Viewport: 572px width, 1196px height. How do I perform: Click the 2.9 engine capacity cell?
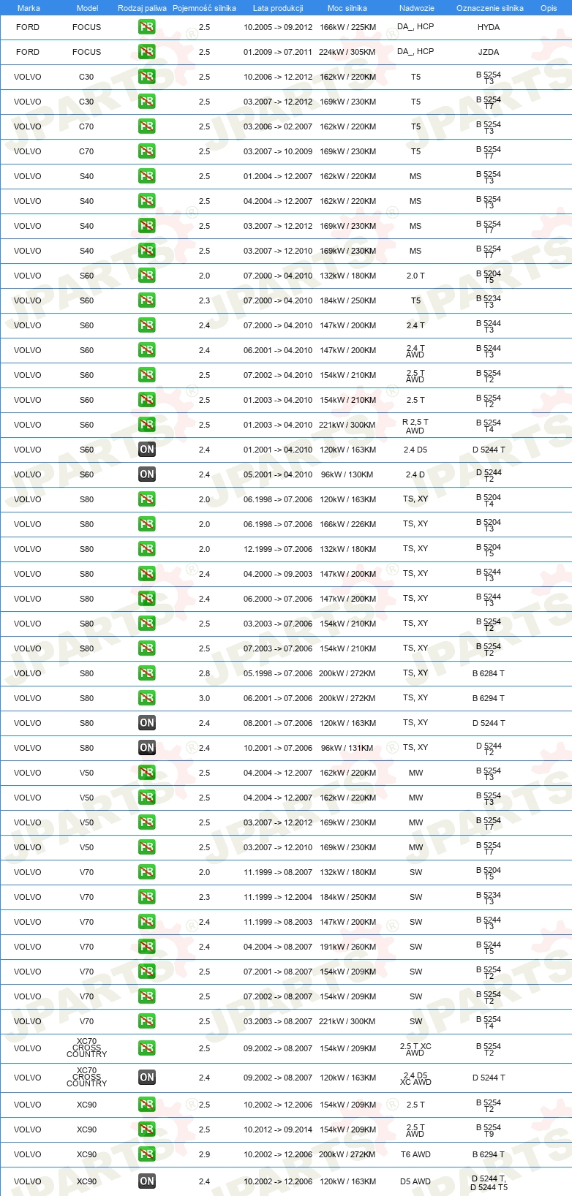pos(204,1154)
